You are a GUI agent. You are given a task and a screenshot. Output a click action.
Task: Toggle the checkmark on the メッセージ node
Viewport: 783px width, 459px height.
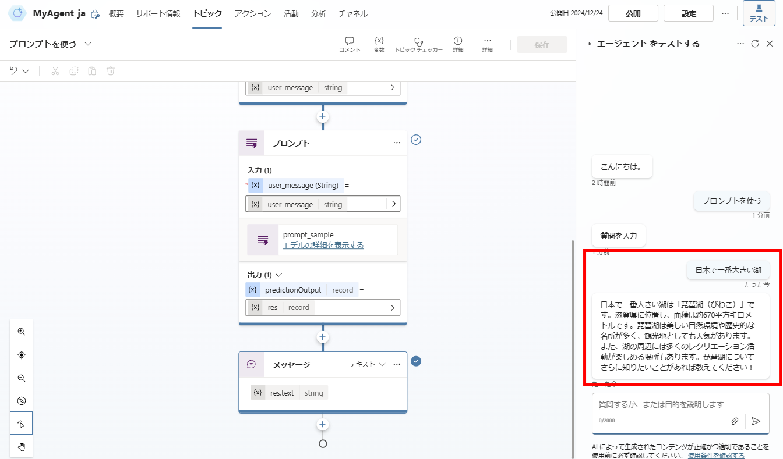coord(416,361)
